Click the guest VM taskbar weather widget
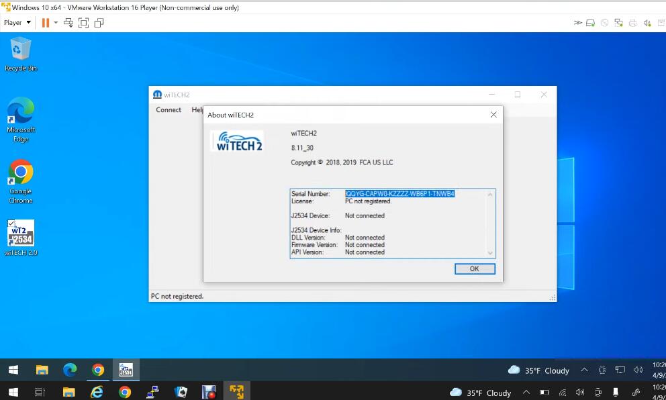666x400 pixels. click(x=538, y=370)
